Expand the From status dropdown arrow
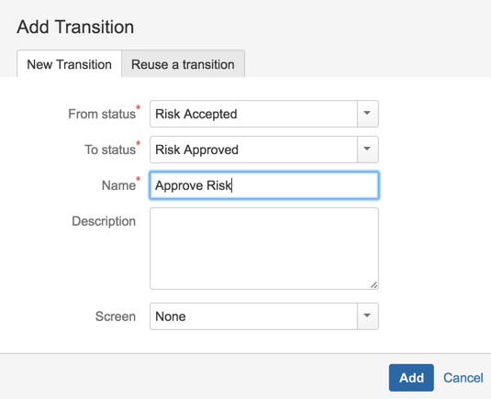 (368, 114)
